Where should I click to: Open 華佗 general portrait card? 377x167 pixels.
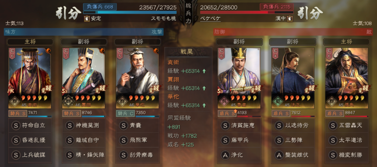tap(137, 78)
